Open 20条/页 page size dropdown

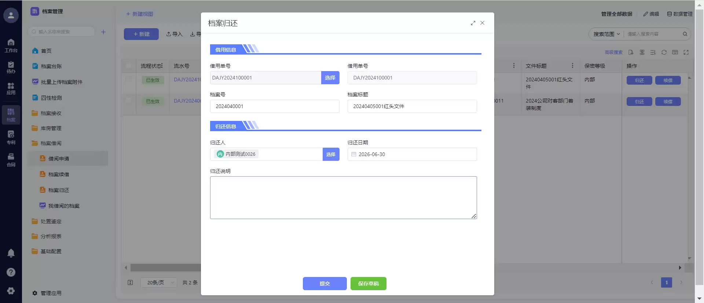[159, 282]
